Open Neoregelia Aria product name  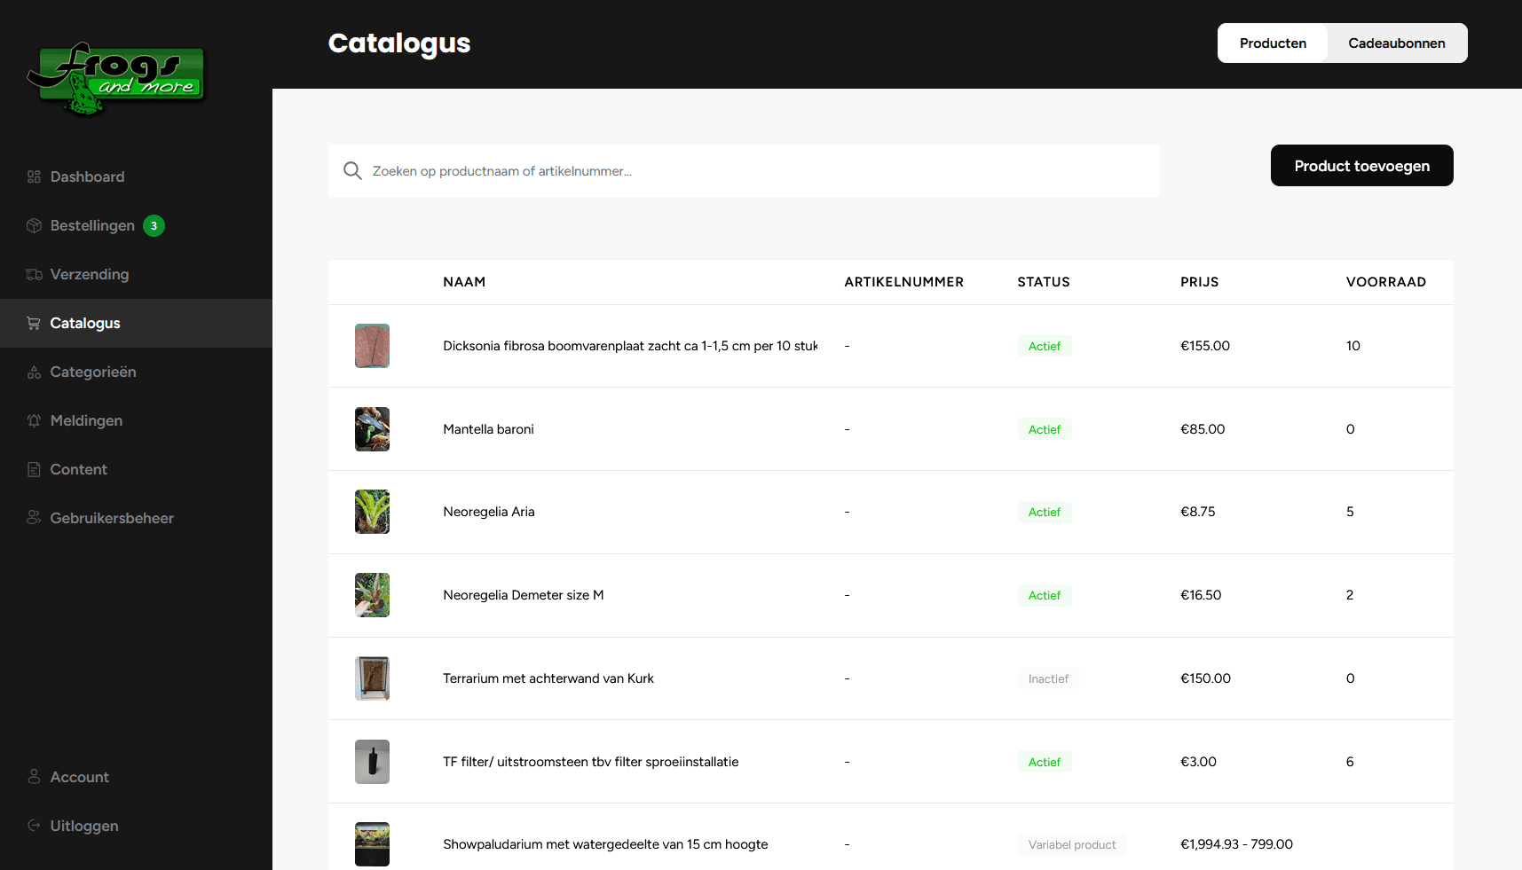click(489, 512)
